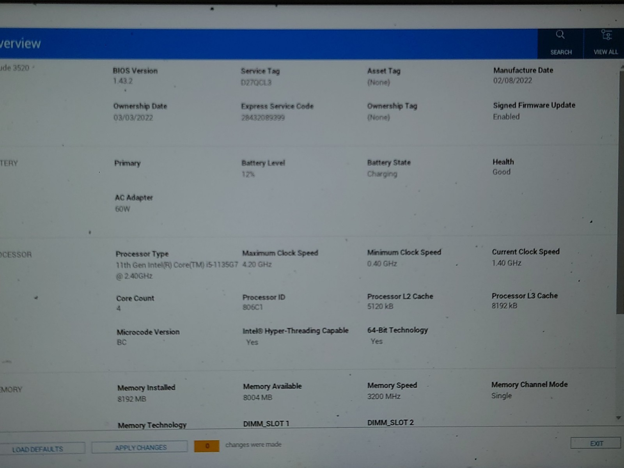Click the Memory Technology label
Screen dimensions: 624x468
(x=152, y=425)
